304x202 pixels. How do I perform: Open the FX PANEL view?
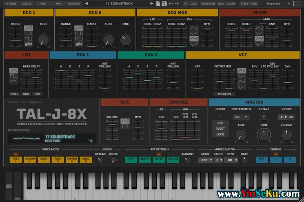tap(10, 3)
